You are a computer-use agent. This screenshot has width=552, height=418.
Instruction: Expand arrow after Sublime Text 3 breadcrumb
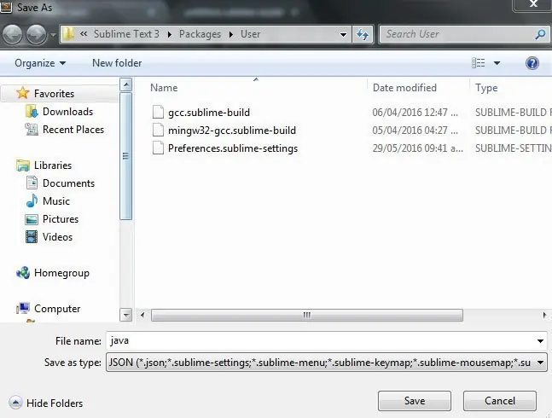click(170, 34)
